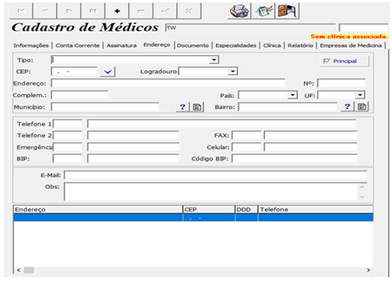
Task: Search Bairro with question mark icon
Action: 348,107
